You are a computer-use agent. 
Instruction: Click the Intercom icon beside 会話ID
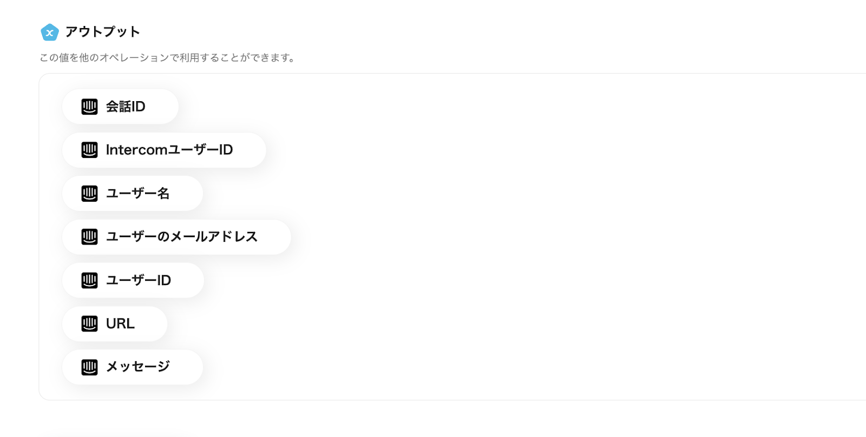[89, 107]
